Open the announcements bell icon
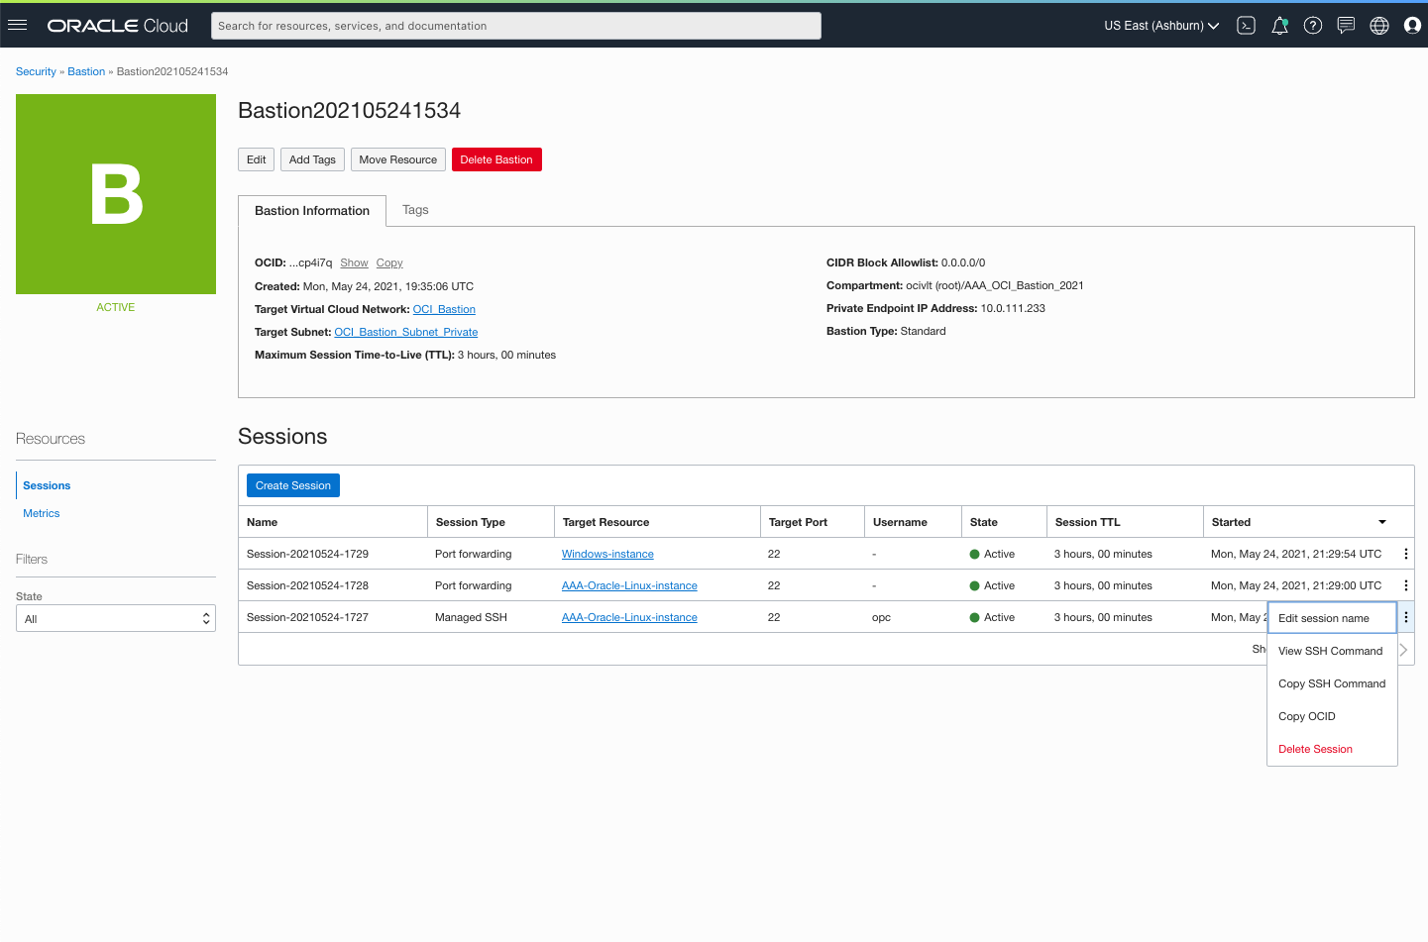 (x=1279, y=26)
